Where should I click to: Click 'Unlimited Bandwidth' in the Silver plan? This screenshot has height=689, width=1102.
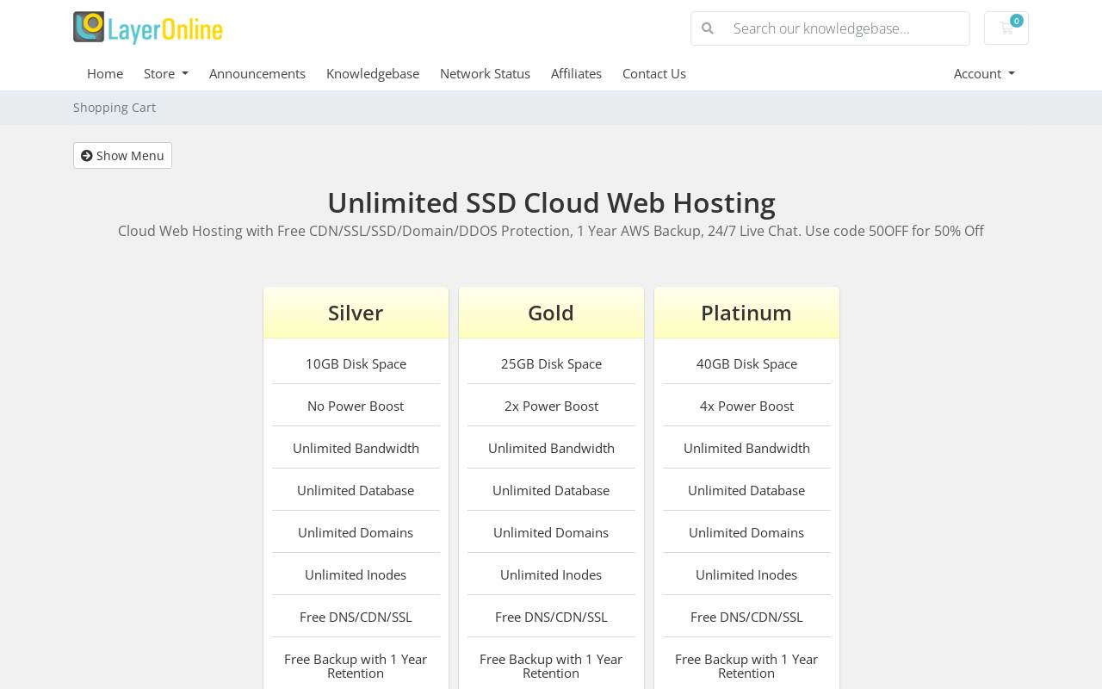356,448
